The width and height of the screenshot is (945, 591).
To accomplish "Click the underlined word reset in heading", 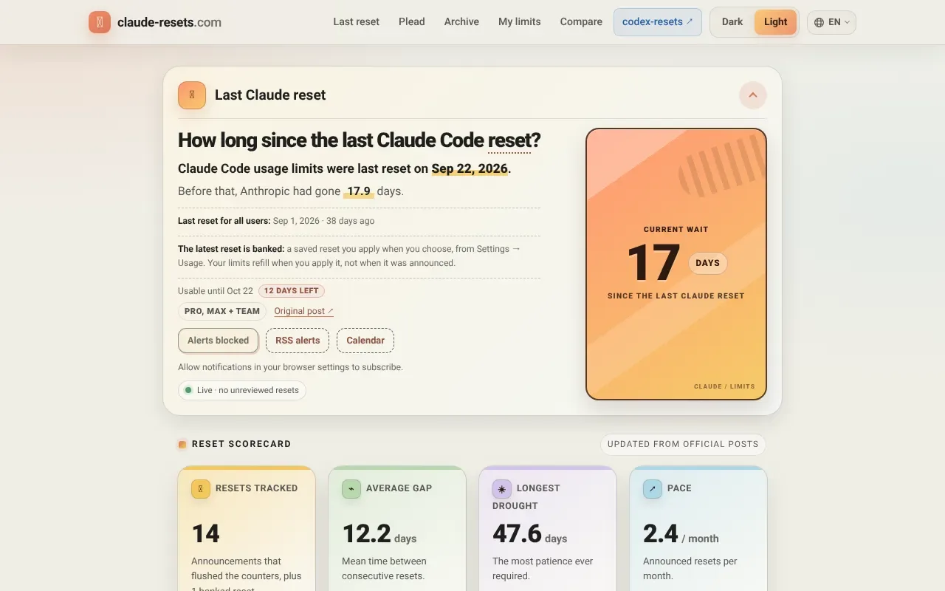I will click(x=509, y=140).
